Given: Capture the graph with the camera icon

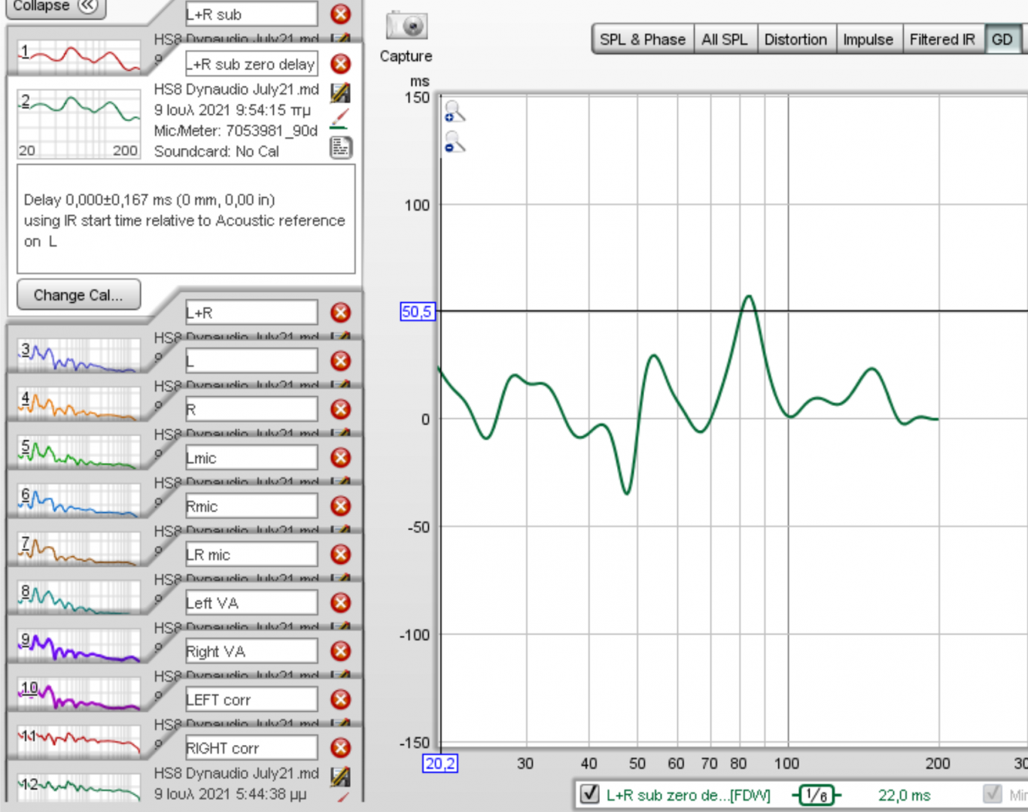Looking at the screenshot, I should coord(406,27).
